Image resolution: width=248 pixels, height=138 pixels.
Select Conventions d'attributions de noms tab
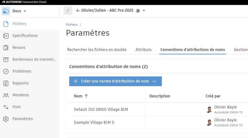193,50
